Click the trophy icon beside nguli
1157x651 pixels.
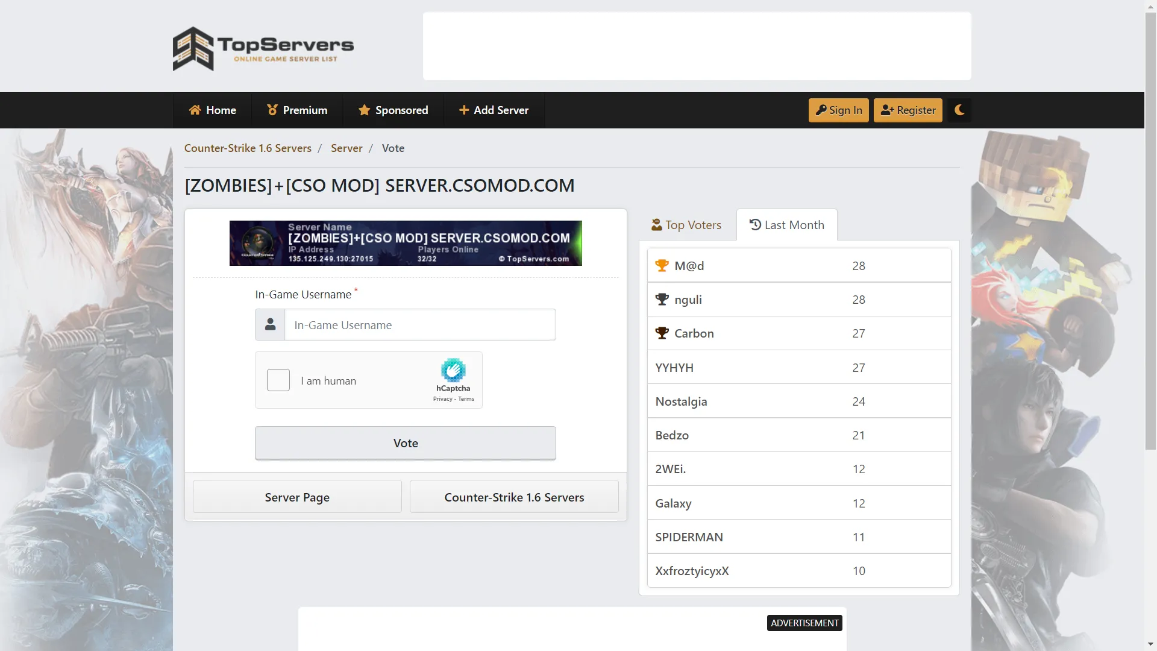coord(662,300)
